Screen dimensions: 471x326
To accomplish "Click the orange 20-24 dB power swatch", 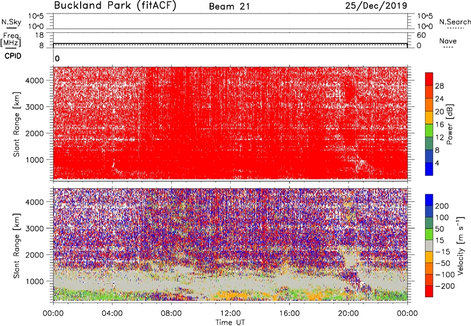I will [429, 105].
